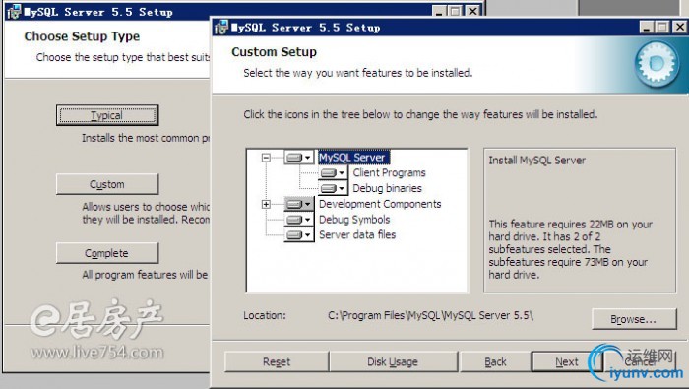Open the Development Components feature install-option dropdown
The width and height of the screenshot is (689, 389).
[299, 204]
